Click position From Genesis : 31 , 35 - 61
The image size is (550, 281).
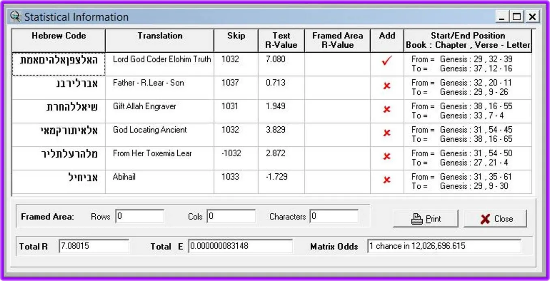(462, 177)
